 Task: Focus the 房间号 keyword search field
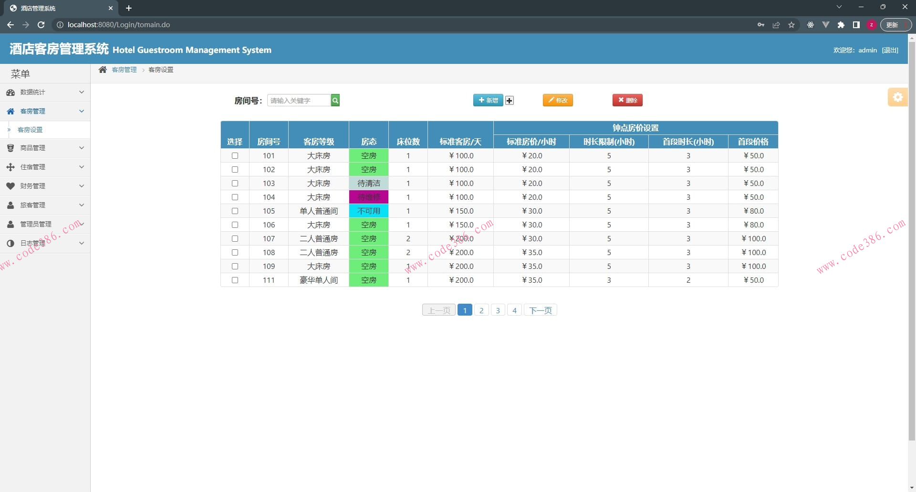(299, 100)
